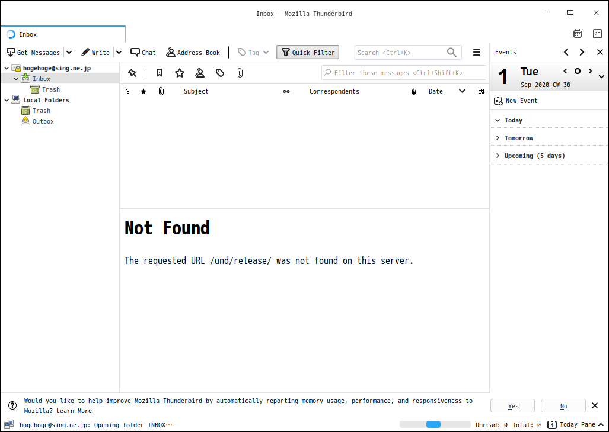The image size is (609, 432).
Task: Toggle Unread messages quick filter
Action: coord(160,73)
